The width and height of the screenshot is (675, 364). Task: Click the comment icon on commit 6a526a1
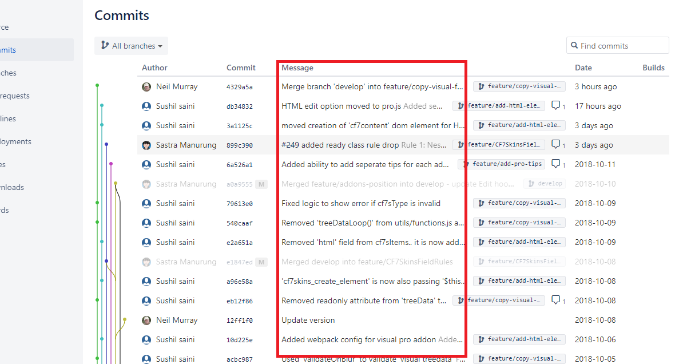click(x=556, y=164)
